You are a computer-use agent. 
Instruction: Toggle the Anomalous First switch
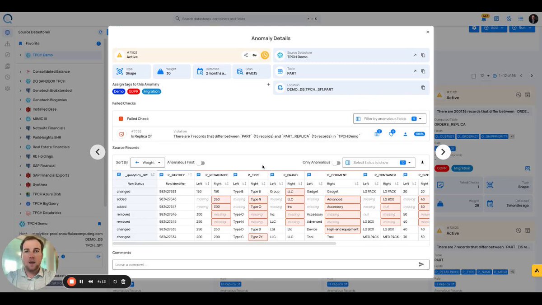(201, 163)
